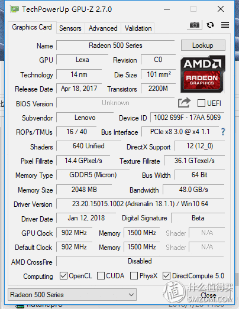Open the hamburger menu icon
This screenshot has height=309, width=239.
click(225, 25)
